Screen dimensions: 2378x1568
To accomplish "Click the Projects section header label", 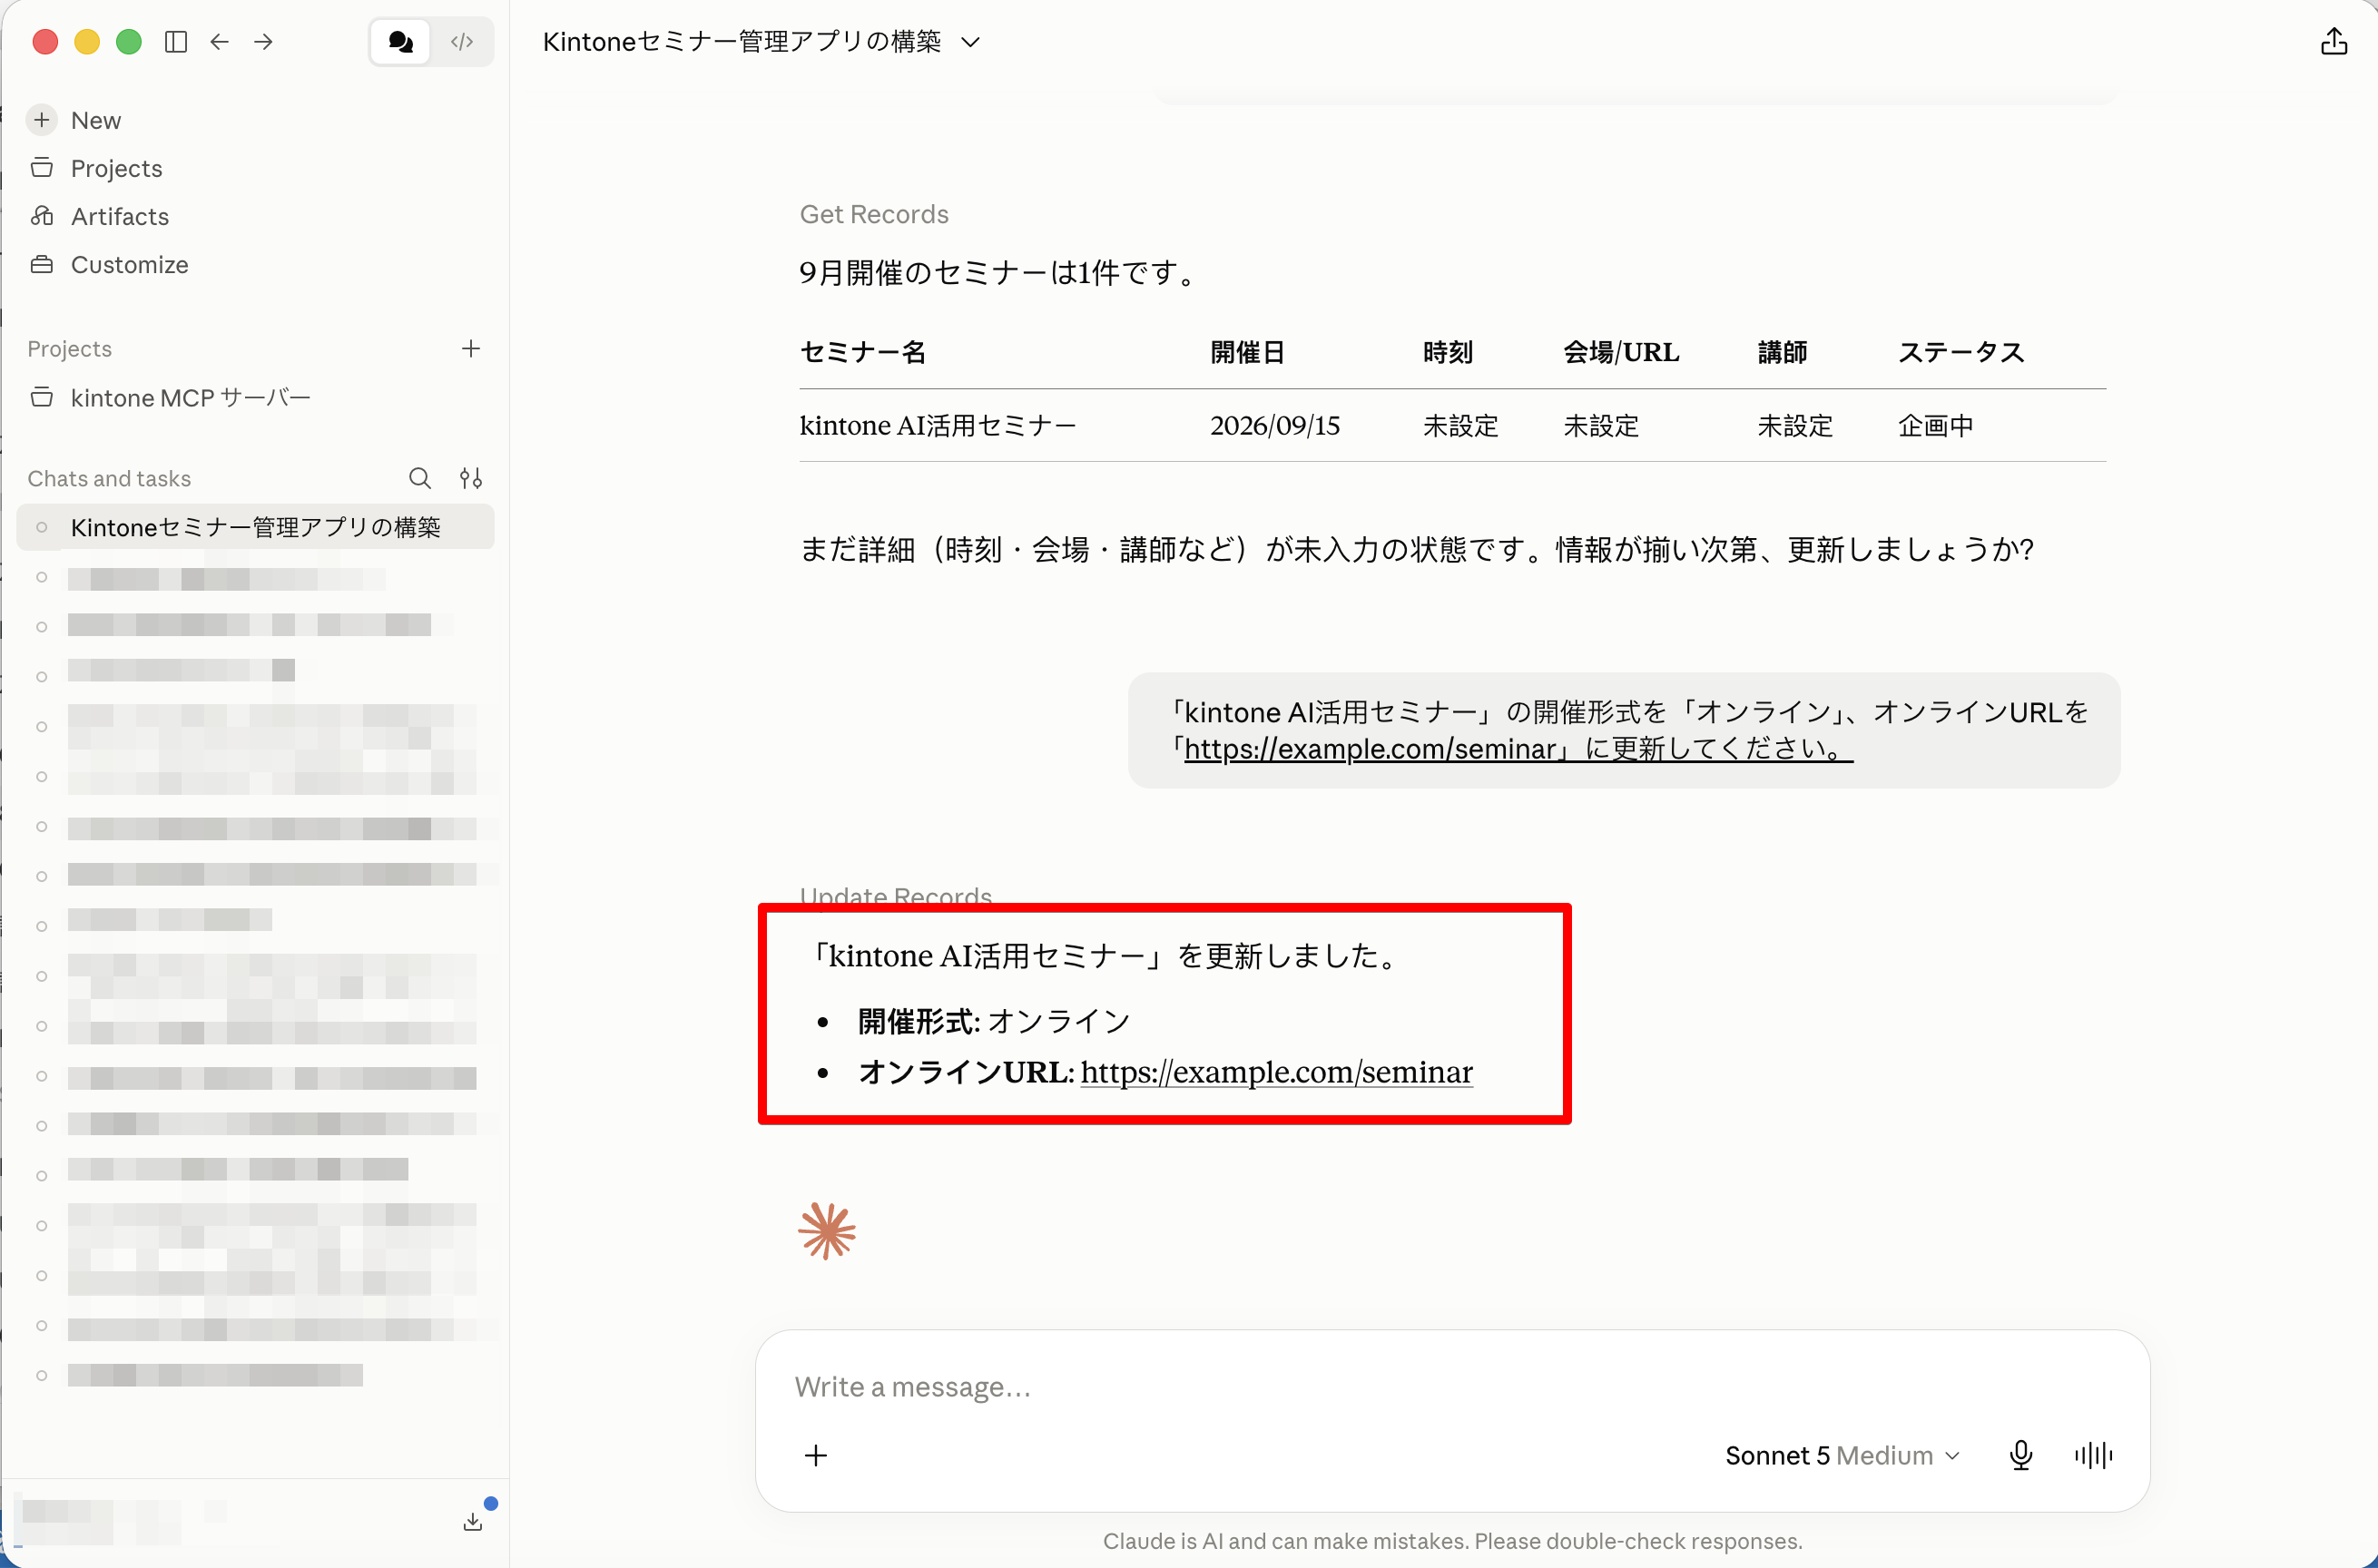I will point(70,349).
